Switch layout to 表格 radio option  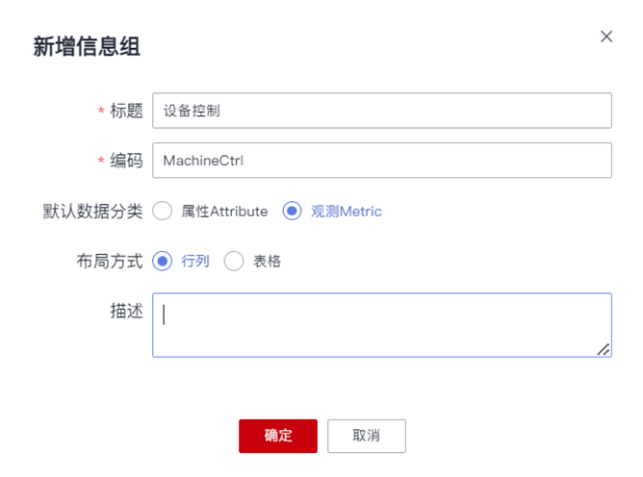(x=234, y=261)
